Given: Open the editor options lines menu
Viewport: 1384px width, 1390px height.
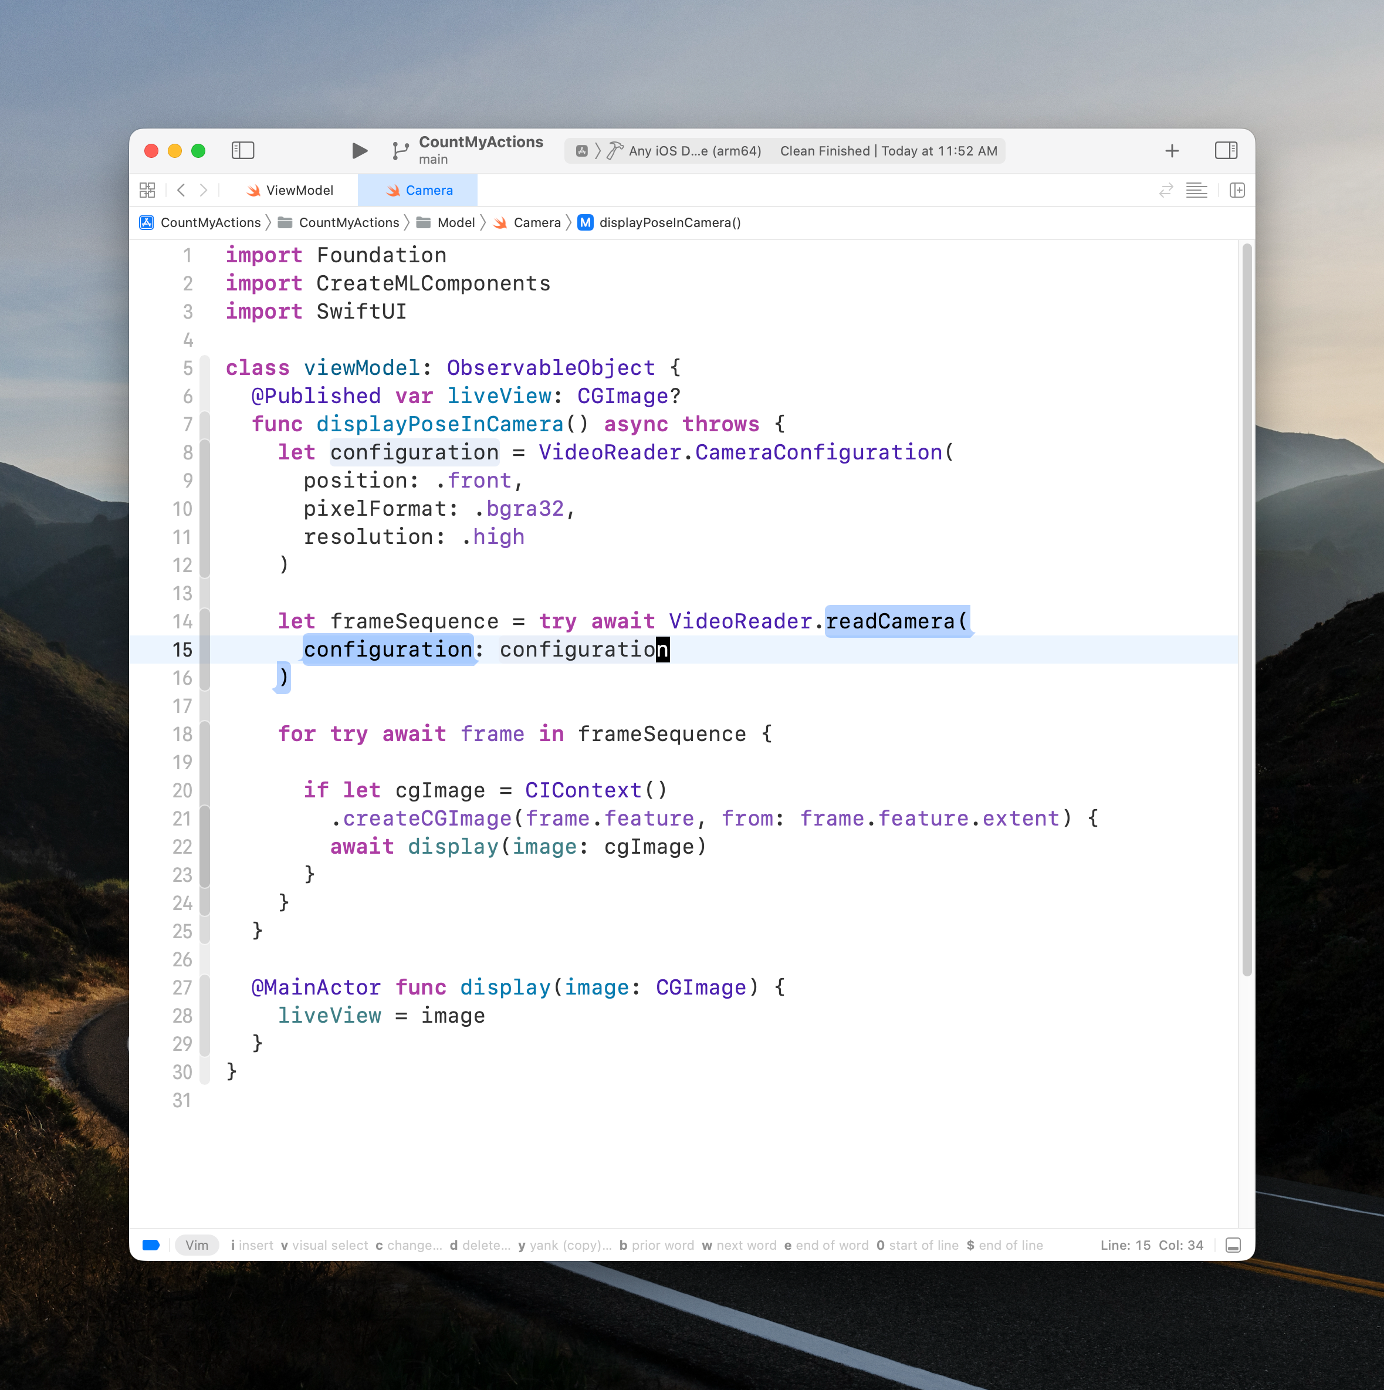Looking at the screenshot, I should pyautogui.click(x=1196, y=190).
